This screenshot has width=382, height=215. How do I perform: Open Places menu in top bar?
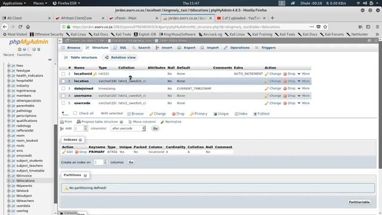(40, 3)
